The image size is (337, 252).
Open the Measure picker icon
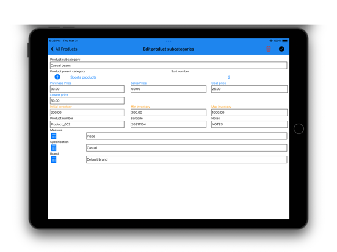pos(54,136)
